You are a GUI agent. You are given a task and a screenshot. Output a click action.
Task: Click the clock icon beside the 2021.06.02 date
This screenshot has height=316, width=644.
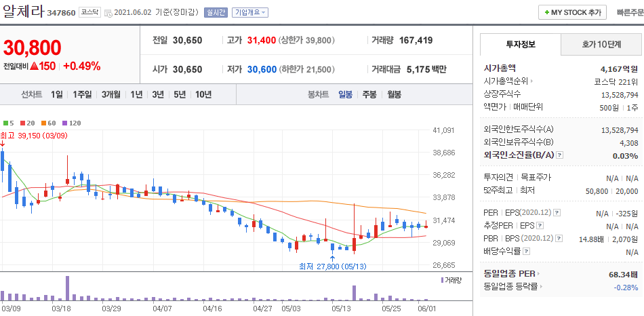[108, 13]
